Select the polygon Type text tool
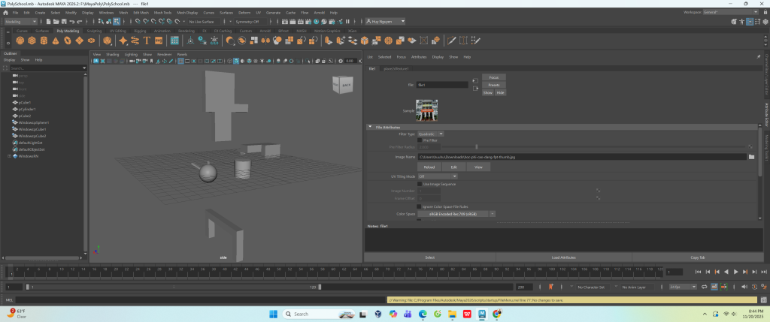This screenshot has width=770, height=322. click(147, 41)
